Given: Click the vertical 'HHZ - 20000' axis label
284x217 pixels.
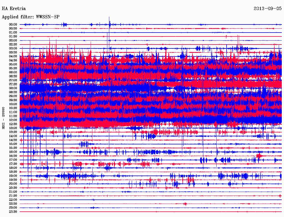Looking at the screenshot, I should [x=3, y=118].
